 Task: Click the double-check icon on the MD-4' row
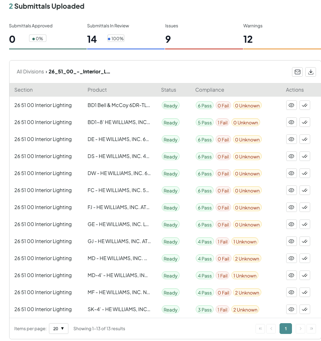[x=305, y=275]
